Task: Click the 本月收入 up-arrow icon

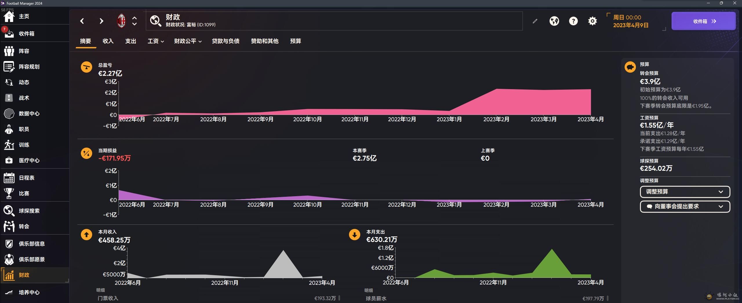Action: [86, 235]
